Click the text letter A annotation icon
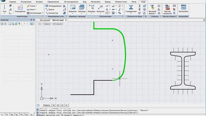The width and height of the screenshot is (206, 116). coord(107,9)
